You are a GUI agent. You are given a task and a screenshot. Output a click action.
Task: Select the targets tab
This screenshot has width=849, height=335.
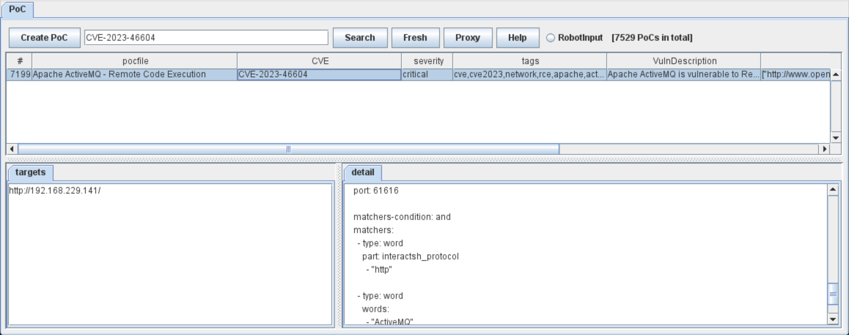(x=30, y=172)
